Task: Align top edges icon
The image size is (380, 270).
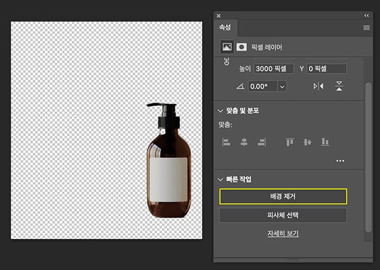Action: point(289,142)
